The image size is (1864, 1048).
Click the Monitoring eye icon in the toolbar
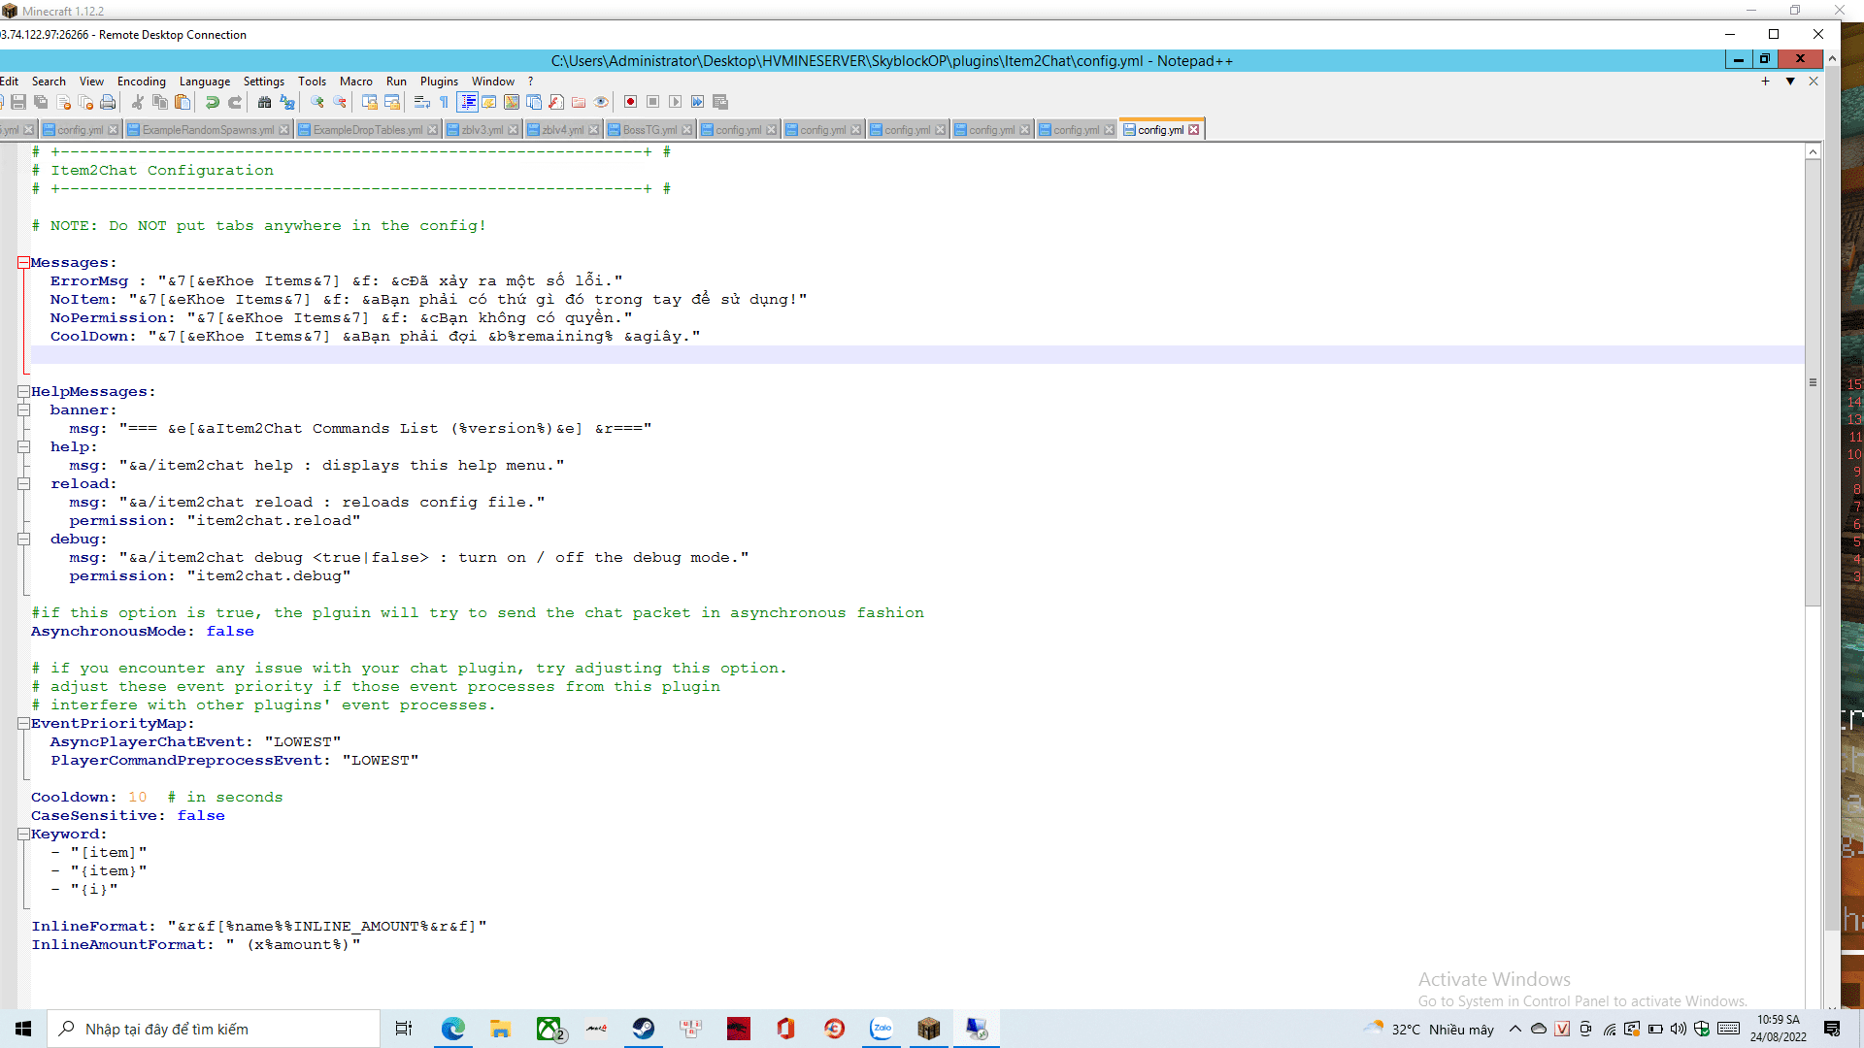coord(601,102)
